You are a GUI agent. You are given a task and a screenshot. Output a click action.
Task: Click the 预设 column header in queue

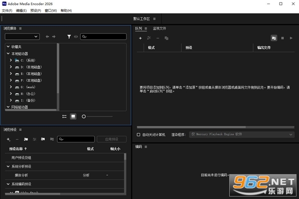[189, 48]
